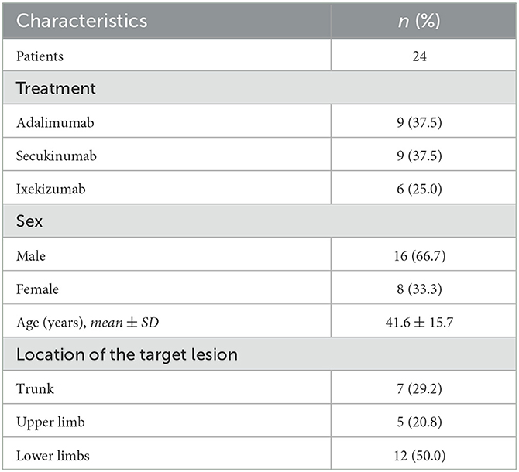Viewport: 519px width, 472px height.
Task: Click the Upper limb value 5 (20.8)
Action: [419, 422]
